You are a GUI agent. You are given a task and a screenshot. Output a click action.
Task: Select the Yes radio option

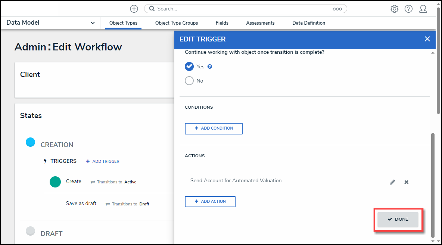(x=189, y=66)
